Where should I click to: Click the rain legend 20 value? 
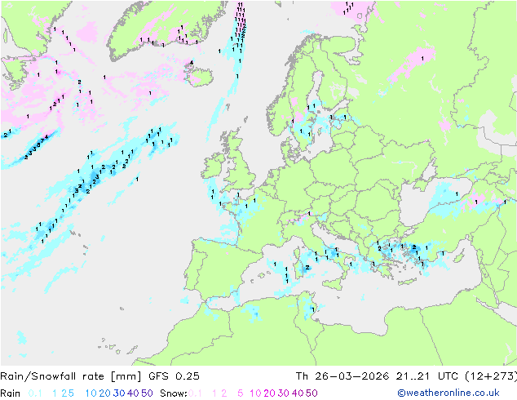105,393
